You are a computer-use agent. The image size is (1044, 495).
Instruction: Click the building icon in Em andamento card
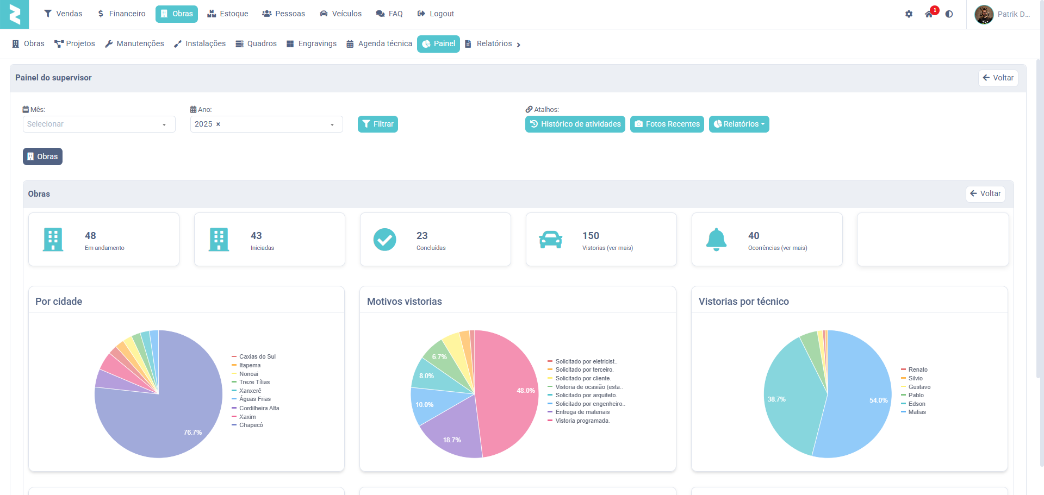[x=53, y=240]
